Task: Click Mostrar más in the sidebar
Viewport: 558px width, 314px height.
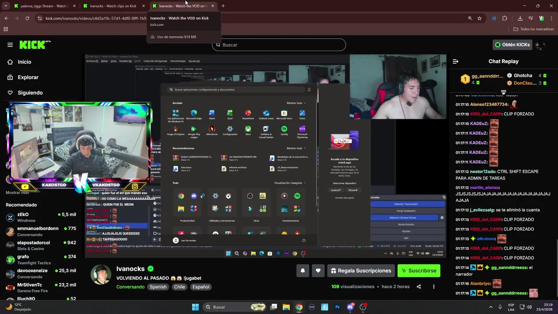Action: tap(17, 192)
